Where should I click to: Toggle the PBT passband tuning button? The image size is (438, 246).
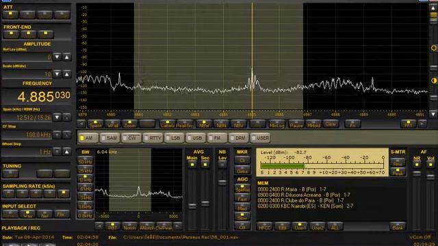pyautogui.click(x=112, y=226)
